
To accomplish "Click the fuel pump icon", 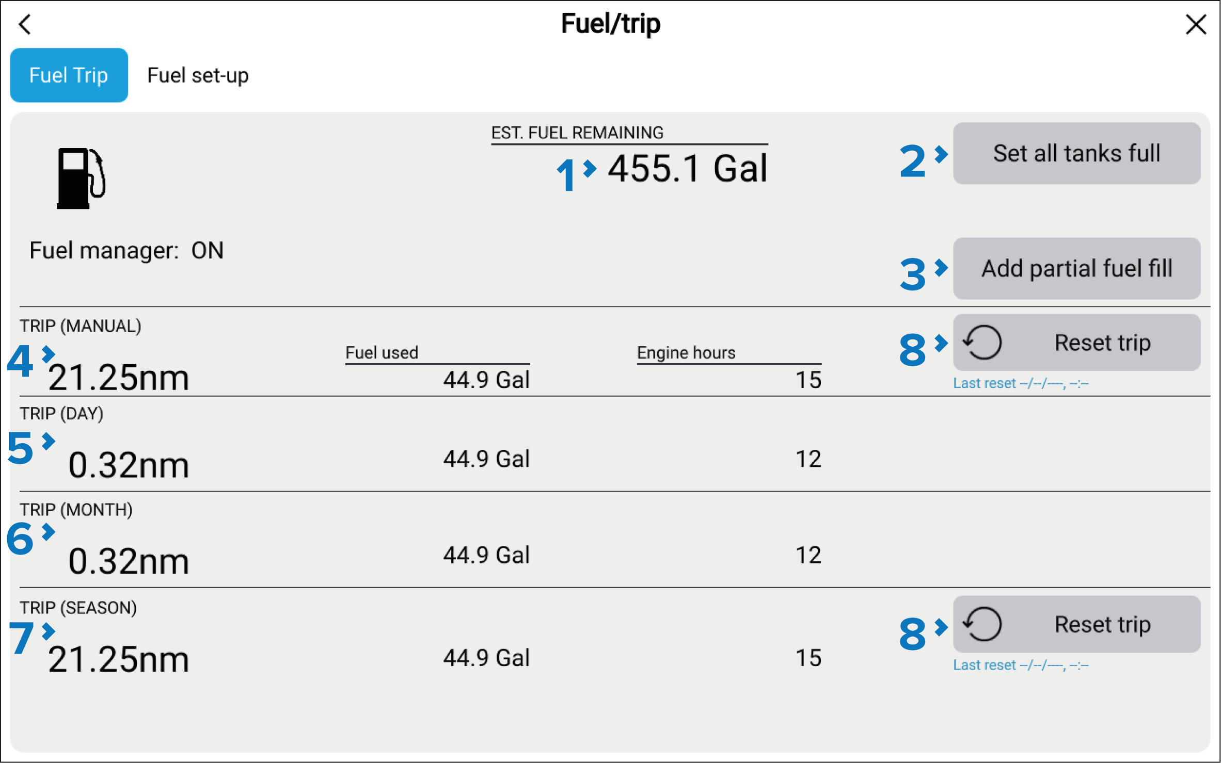I will click(81, 178).
